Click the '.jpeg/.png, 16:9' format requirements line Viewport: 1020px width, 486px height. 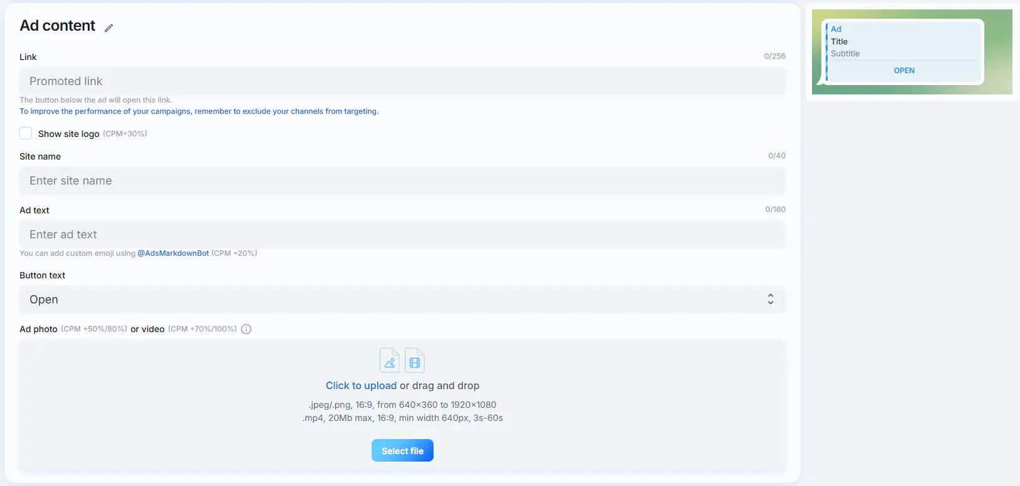click(402, 405)
